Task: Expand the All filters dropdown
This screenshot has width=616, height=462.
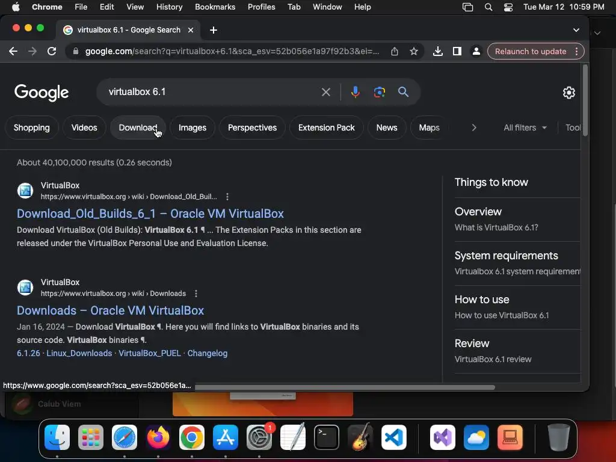Action: click(x=525, y=128)
